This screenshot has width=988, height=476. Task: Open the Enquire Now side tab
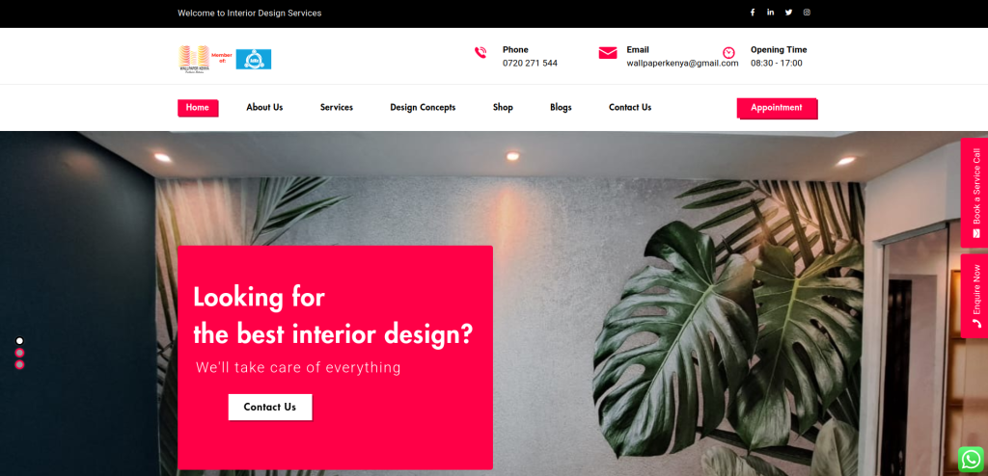(x=974, y=296)
